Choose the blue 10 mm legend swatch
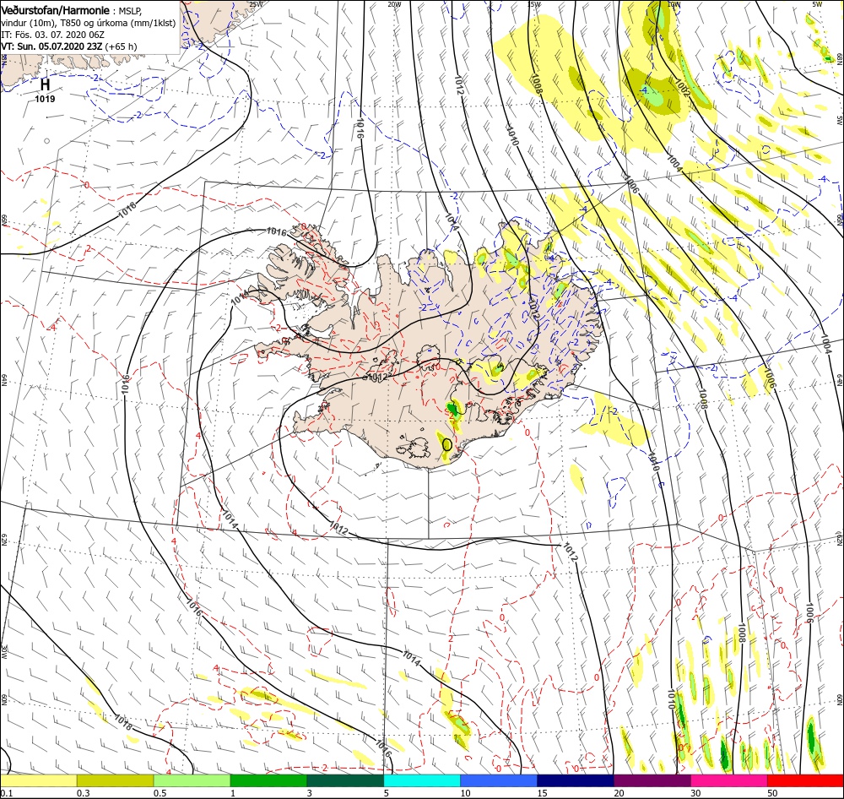Screen dimensions: 844x799 click(x=499, y=780)
